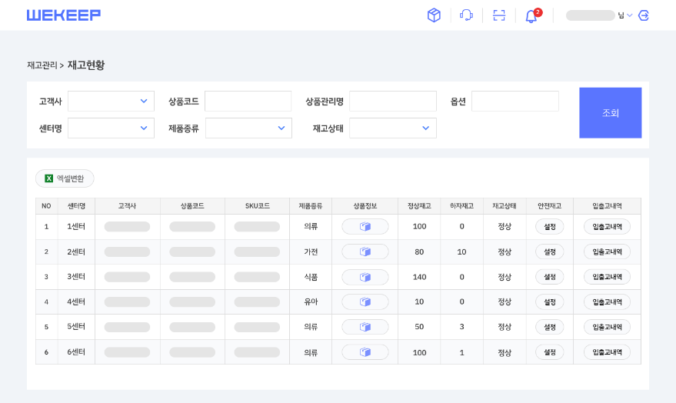Open product info box icon for 6센터

click(365, 352)
